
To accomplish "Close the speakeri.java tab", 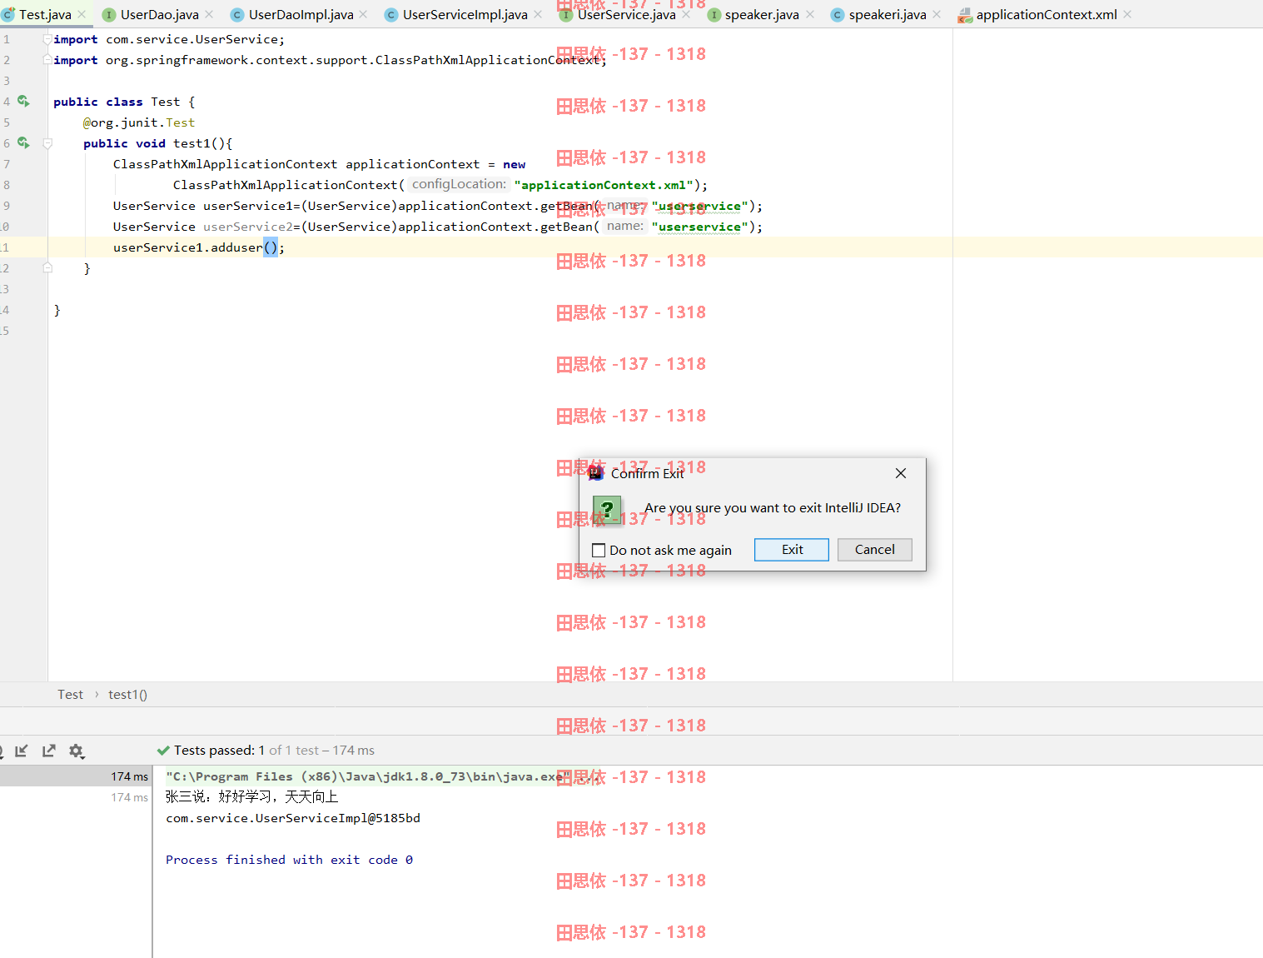I will coord(937,14).
